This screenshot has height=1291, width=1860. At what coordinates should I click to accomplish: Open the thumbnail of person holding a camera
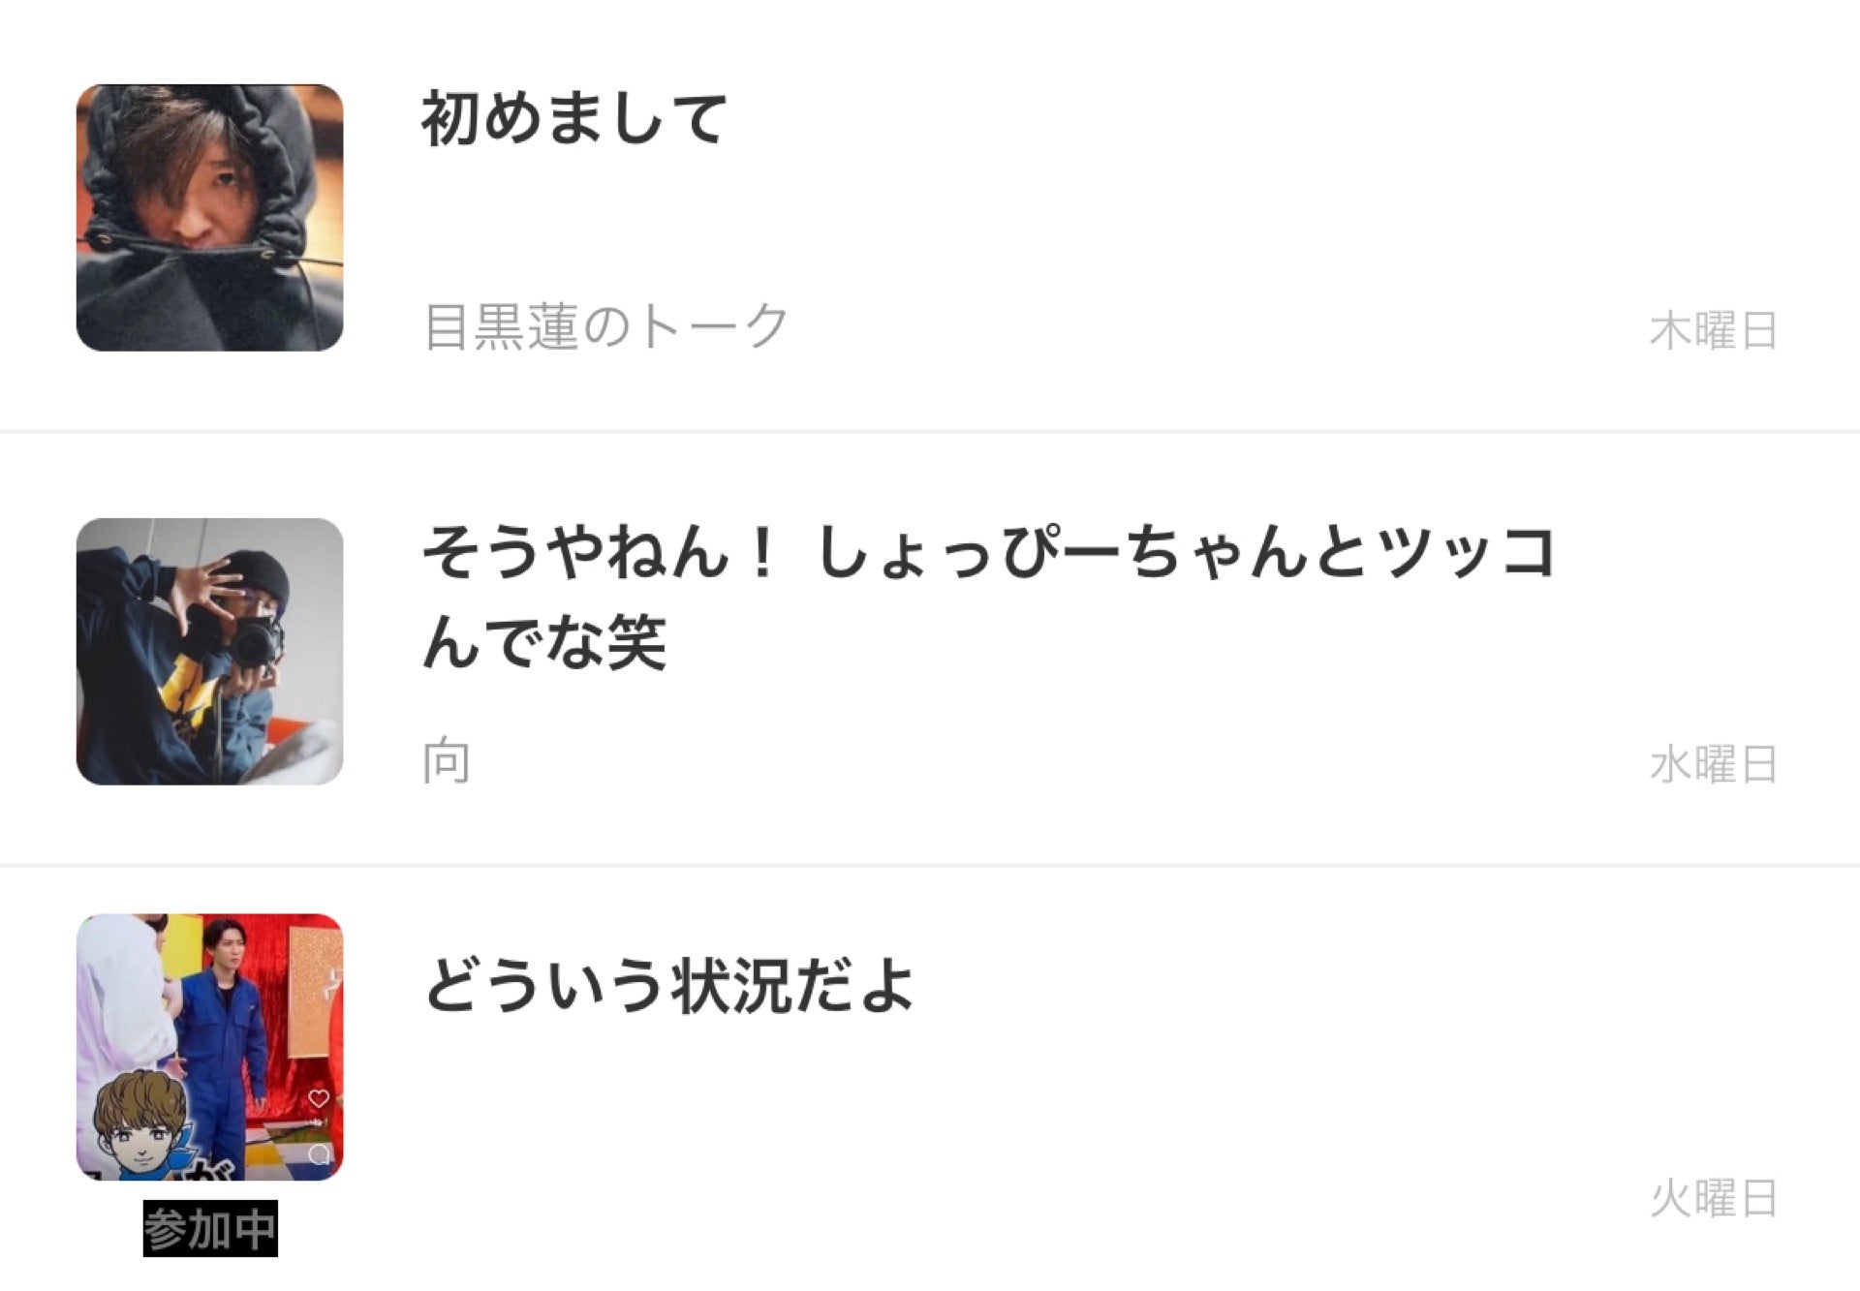tap(209, 651)
